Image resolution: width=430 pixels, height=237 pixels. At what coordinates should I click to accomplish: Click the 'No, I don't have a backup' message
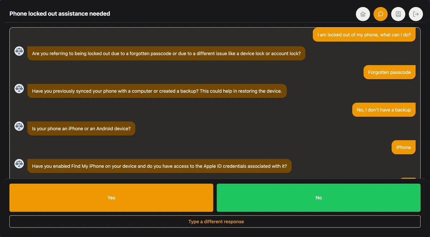(383, 110)
